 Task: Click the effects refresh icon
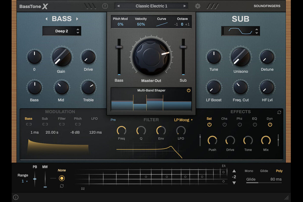coord(279,112)
